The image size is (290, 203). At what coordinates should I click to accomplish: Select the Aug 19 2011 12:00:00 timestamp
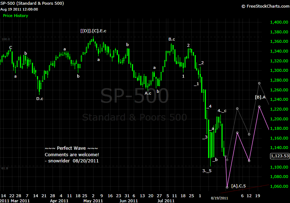click(19, 9)
